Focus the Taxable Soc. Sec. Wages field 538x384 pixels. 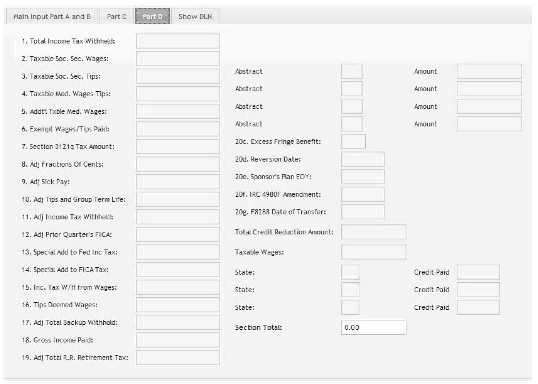(178, 59)
